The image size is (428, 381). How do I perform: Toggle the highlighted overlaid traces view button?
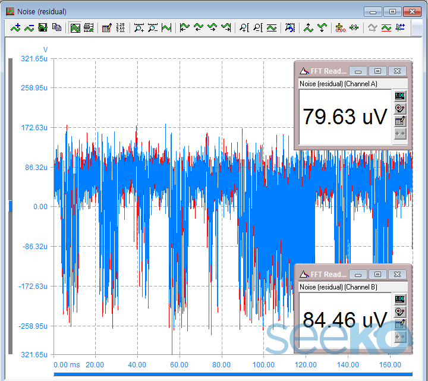click(x=75, y=27)
